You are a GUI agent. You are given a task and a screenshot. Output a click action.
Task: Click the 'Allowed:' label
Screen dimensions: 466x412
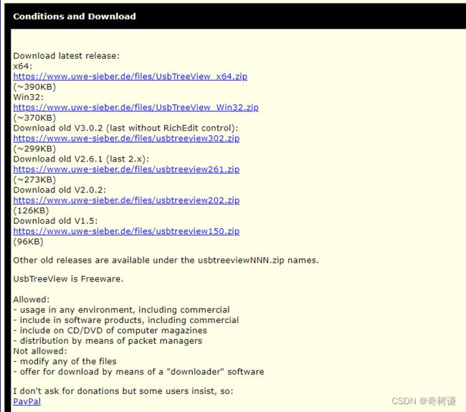pos(32,299)
